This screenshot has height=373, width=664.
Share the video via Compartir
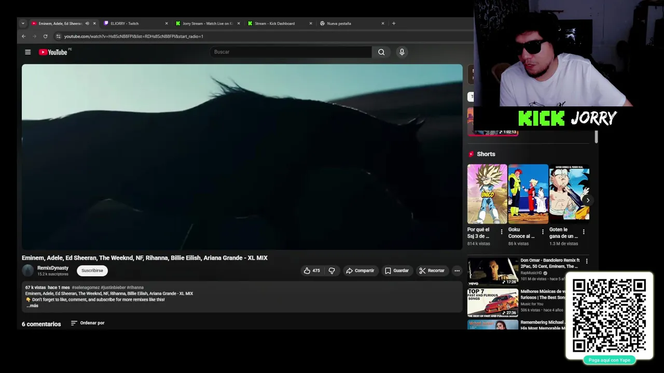tap(360, 270)
